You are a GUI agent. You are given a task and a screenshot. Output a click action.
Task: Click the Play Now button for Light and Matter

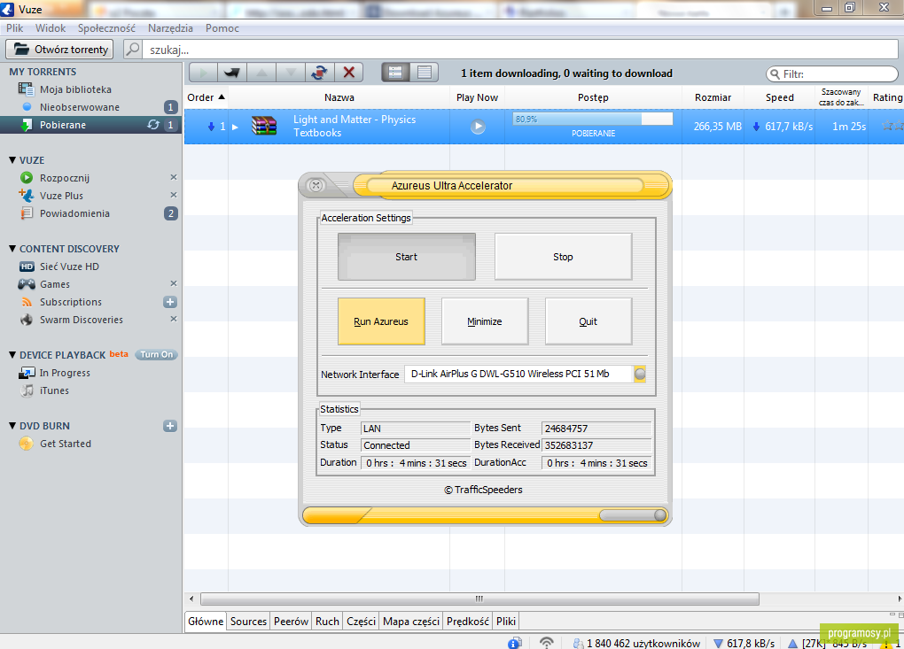click(x=478, y=126)
